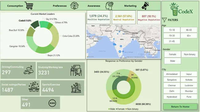Click the Return To Home button

click(x=180, y=107)
